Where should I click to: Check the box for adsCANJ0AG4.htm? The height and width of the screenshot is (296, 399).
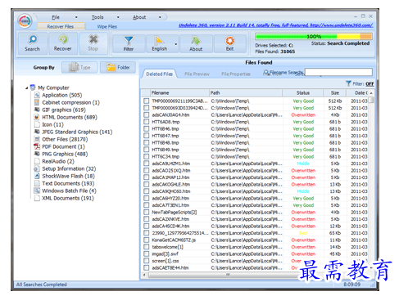tap(147, 114)
